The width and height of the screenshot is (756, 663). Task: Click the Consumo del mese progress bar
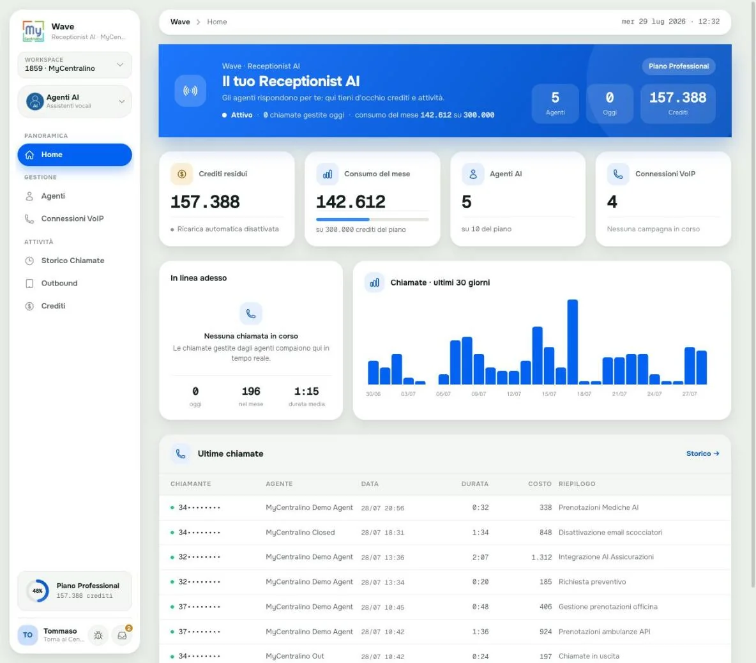click(372, 219)
